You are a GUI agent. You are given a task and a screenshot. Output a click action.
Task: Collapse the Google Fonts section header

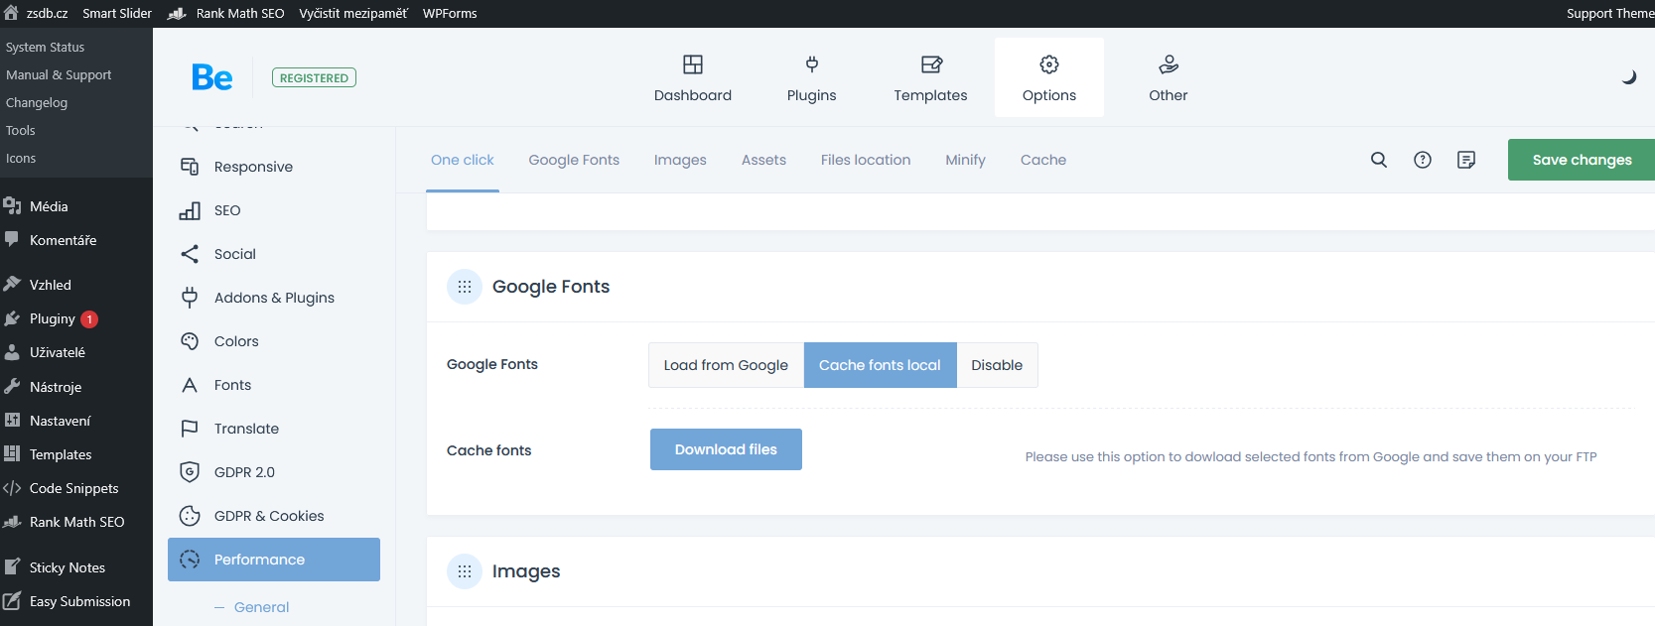coord(465,287)
